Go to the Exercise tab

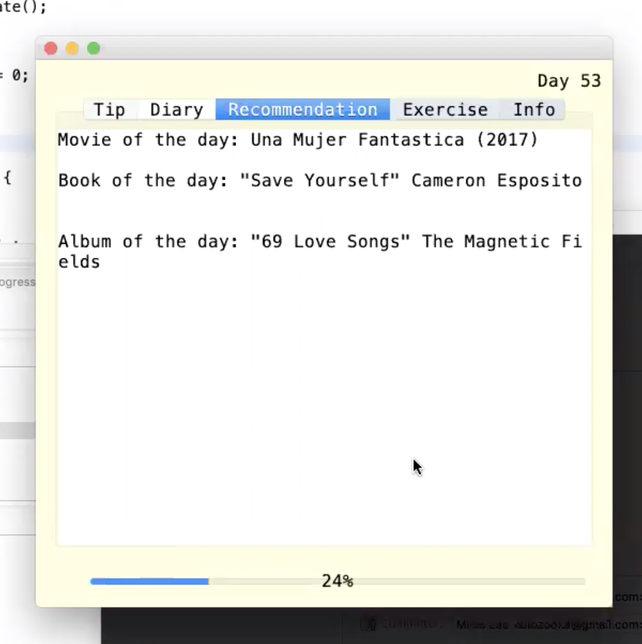(x=445, y=110)
